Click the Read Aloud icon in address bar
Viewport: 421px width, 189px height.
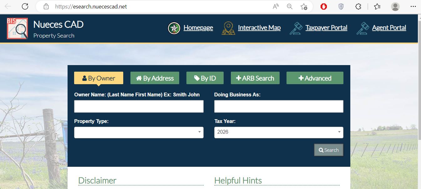(x=276, y=7)
